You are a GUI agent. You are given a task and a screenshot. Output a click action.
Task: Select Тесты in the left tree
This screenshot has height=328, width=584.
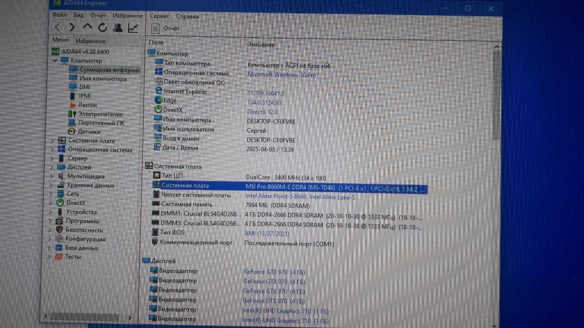73,256
